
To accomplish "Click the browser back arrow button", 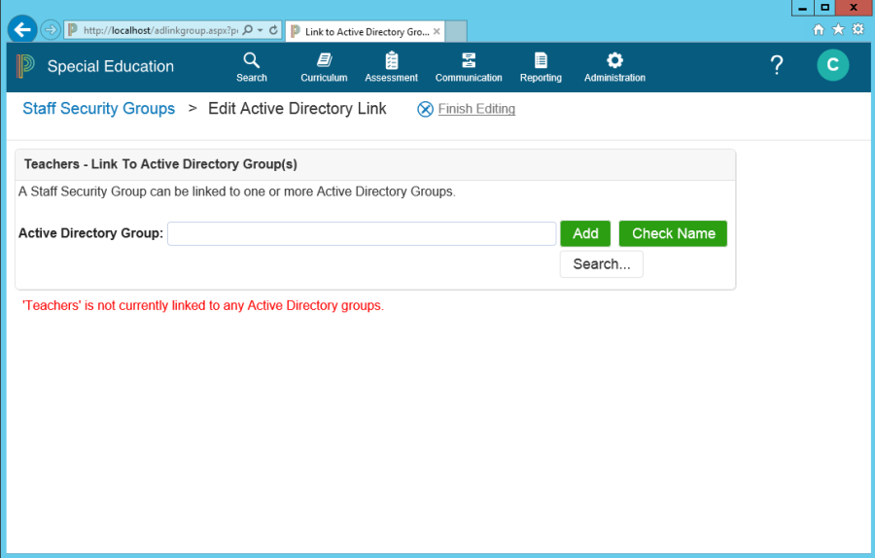I will point(21,30).
